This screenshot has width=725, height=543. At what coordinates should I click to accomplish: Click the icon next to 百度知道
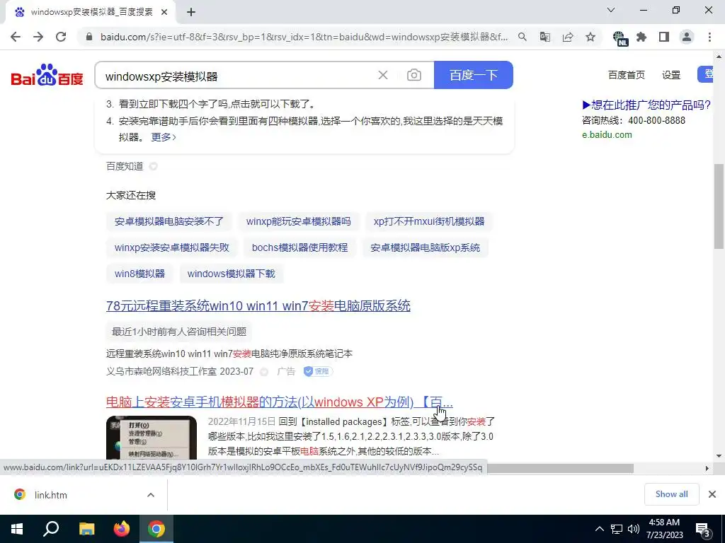153,166
